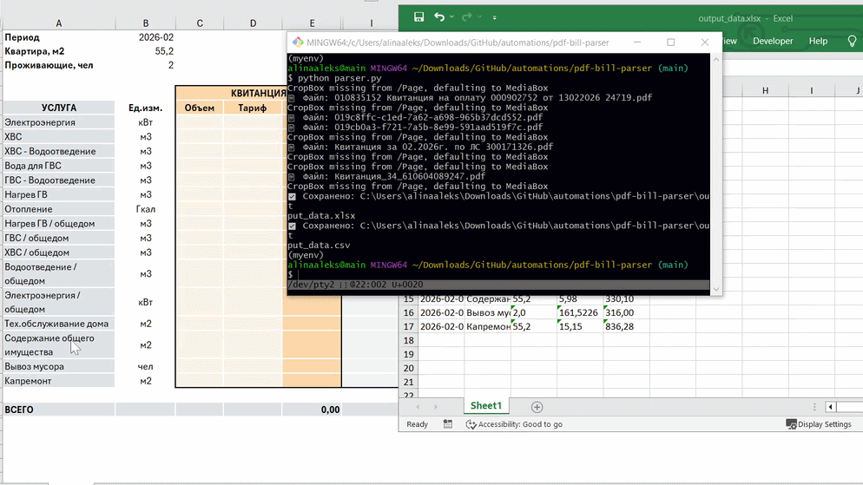Select column I header in output_data.xlsx
Viewport: 863px width, 485px height.
pyautogui.click(x=811, y=90)
